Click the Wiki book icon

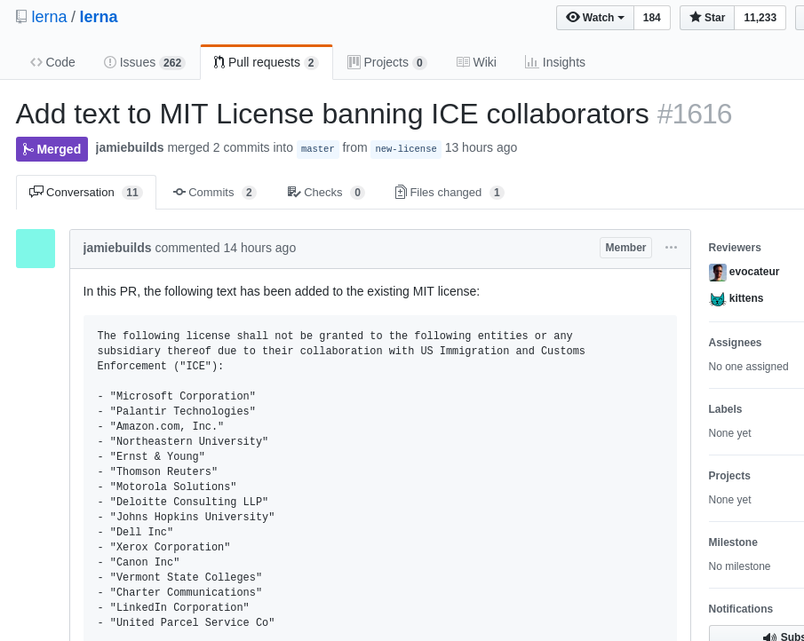tap(463, 62)
